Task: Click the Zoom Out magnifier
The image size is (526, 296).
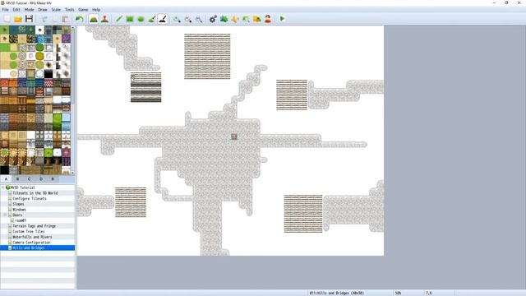Action: coord(188,19)
